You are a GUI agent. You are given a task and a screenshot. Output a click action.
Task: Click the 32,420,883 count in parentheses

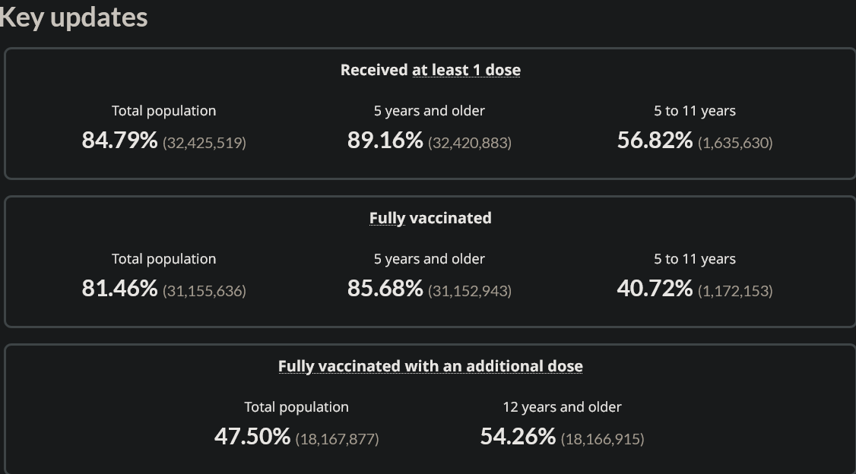[x=470, y=142]
